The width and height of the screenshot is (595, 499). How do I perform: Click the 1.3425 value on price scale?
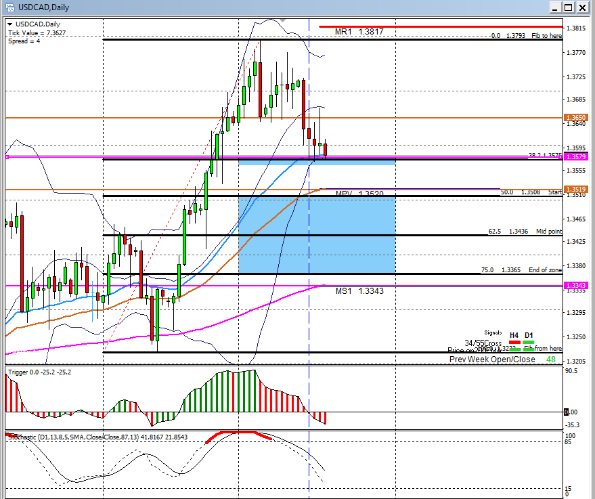pos(575,241)
